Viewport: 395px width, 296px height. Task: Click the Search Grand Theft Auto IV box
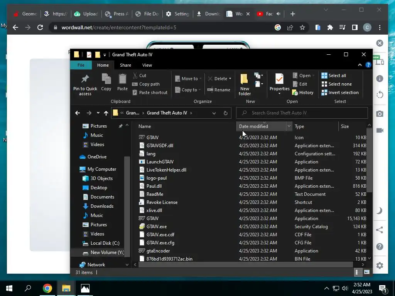click(302, 113)
